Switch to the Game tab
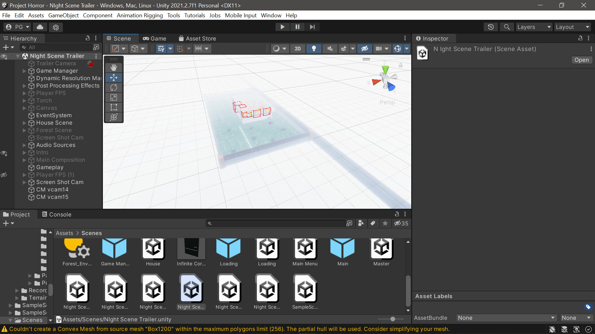 point(154,38)
